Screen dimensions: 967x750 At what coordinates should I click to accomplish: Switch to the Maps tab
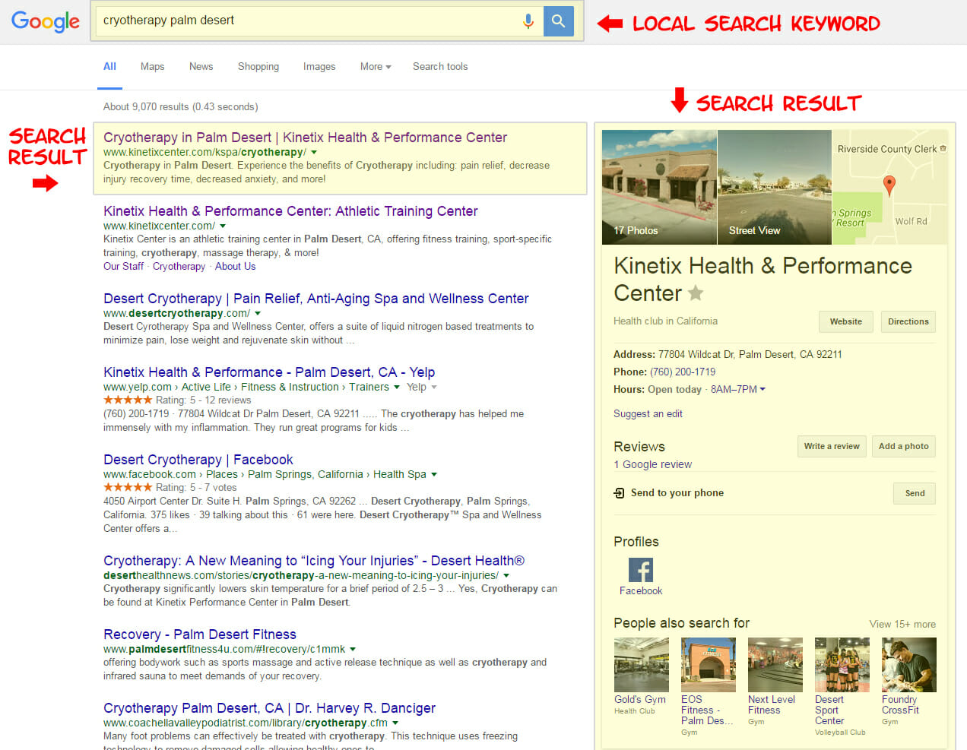pyautogui.click(x=152, y=67)
